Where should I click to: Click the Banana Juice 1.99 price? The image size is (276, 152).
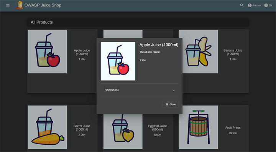[x=233, y=59]
